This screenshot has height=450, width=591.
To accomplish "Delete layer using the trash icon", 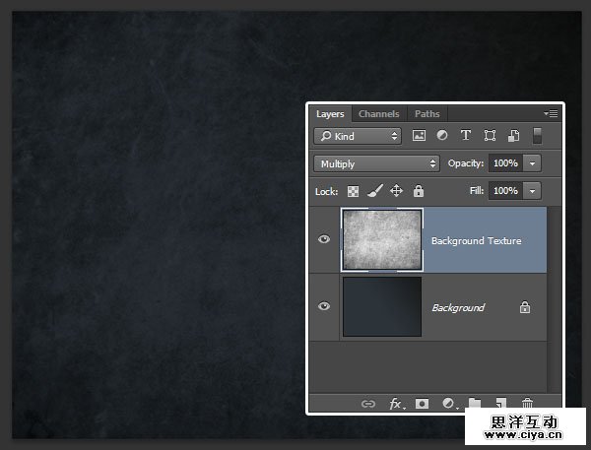I will [x=527, y=404].
